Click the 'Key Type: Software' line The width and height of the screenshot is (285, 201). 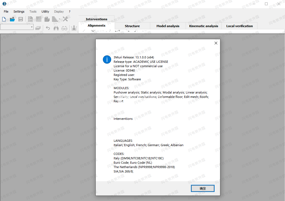(x=127, y=79)
